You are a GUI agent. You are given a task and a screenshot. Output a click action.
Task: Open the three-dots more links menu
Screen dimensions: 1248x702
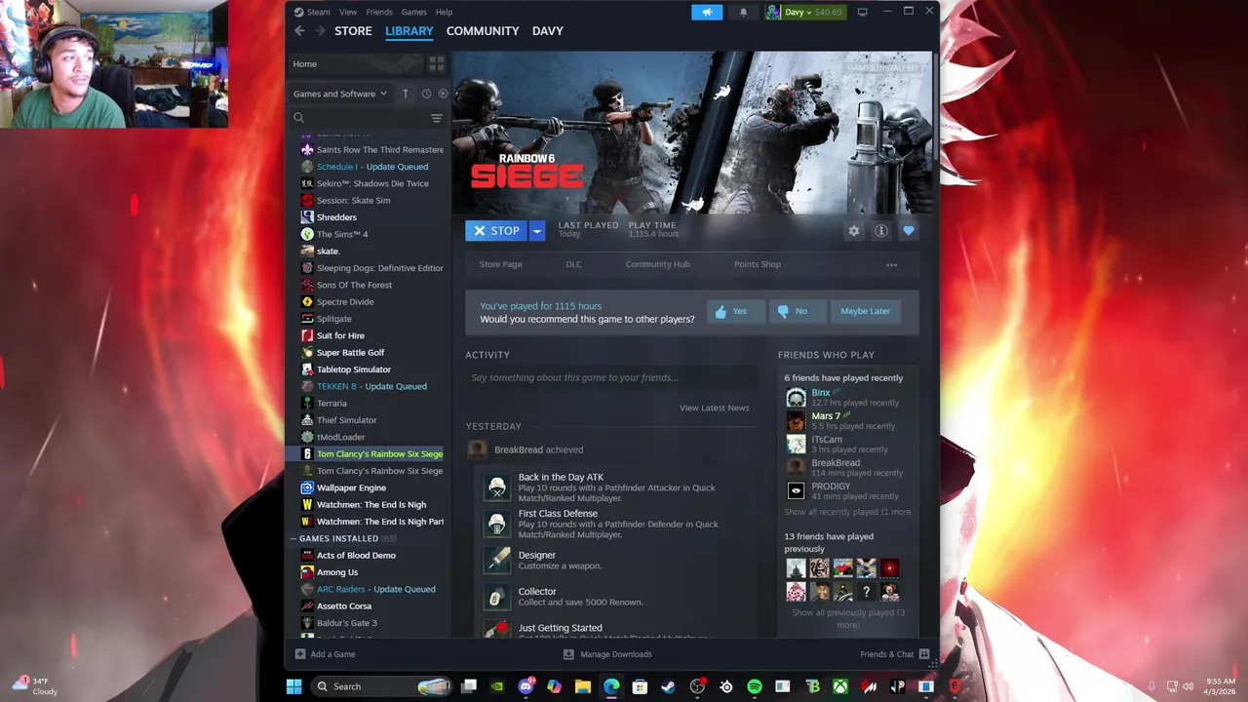891,265
